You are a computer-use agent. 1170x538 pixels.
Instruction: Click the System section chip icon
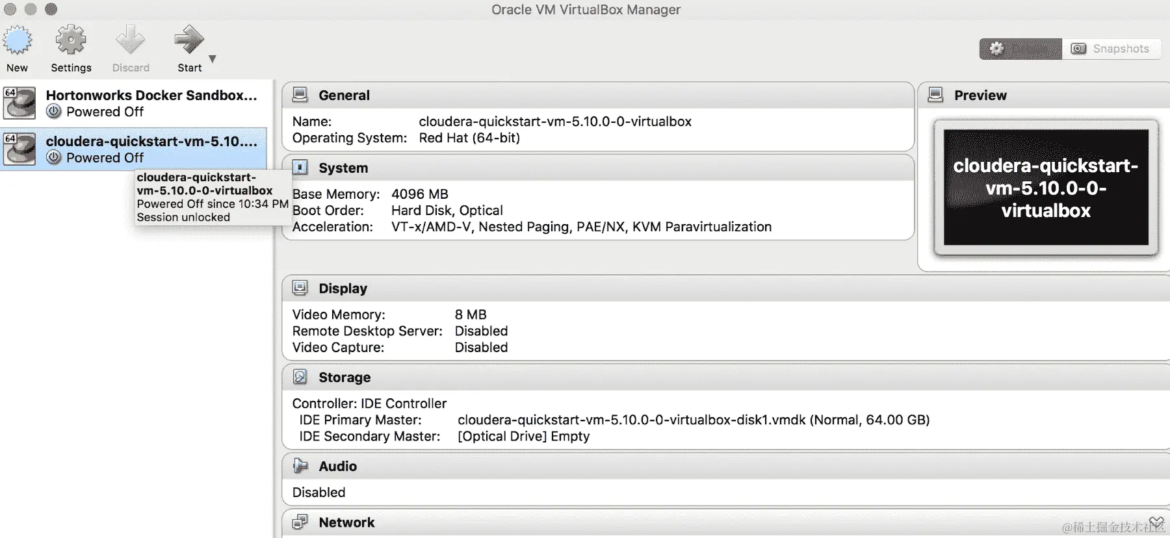pos(300,168)
